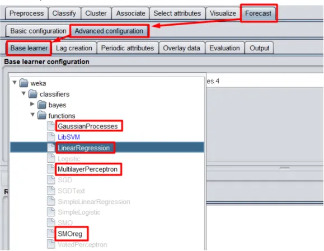This screenshot has width=324, height=251.
Task: Switch to the Lag creation tab
Action: coord(74,48)
